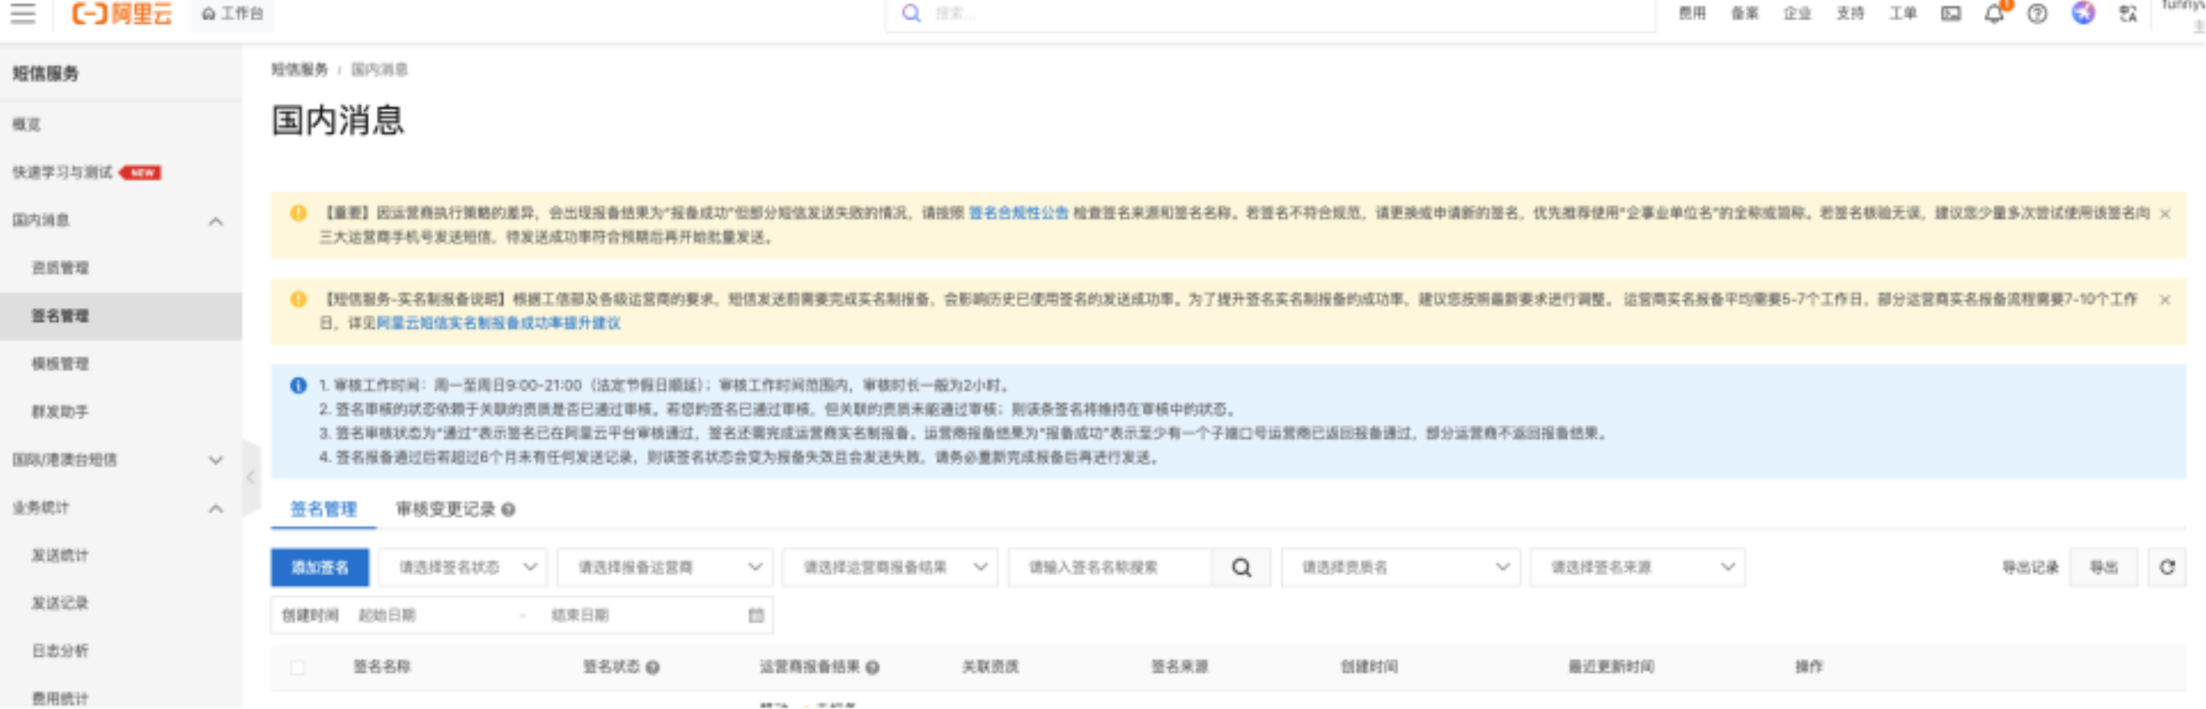
Task: Switch to 审核变更记录 tab
Action: click(445, 509)
